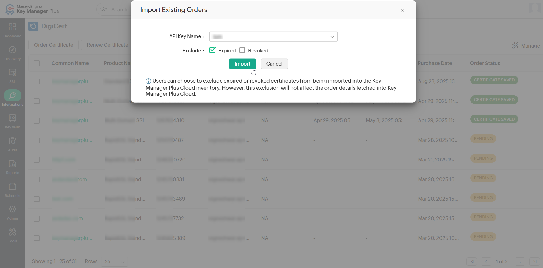The image size is (543, 268).
Task: Sort by Order Status column header
Action: point(485,63)
